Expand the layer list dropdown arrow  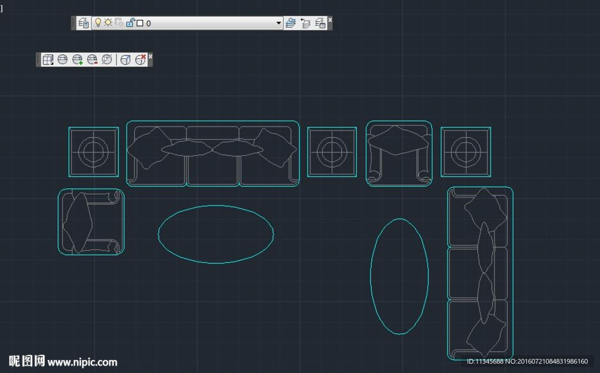point(279,23)
